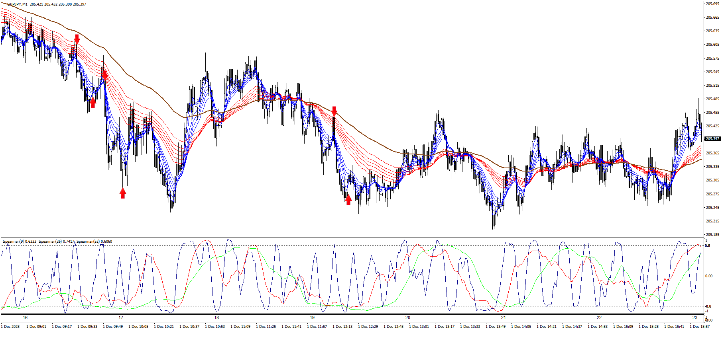Click the 0.8 level label on the oscillator scale
This screenshot has height=337, width=724.
(x=708, y=246)
